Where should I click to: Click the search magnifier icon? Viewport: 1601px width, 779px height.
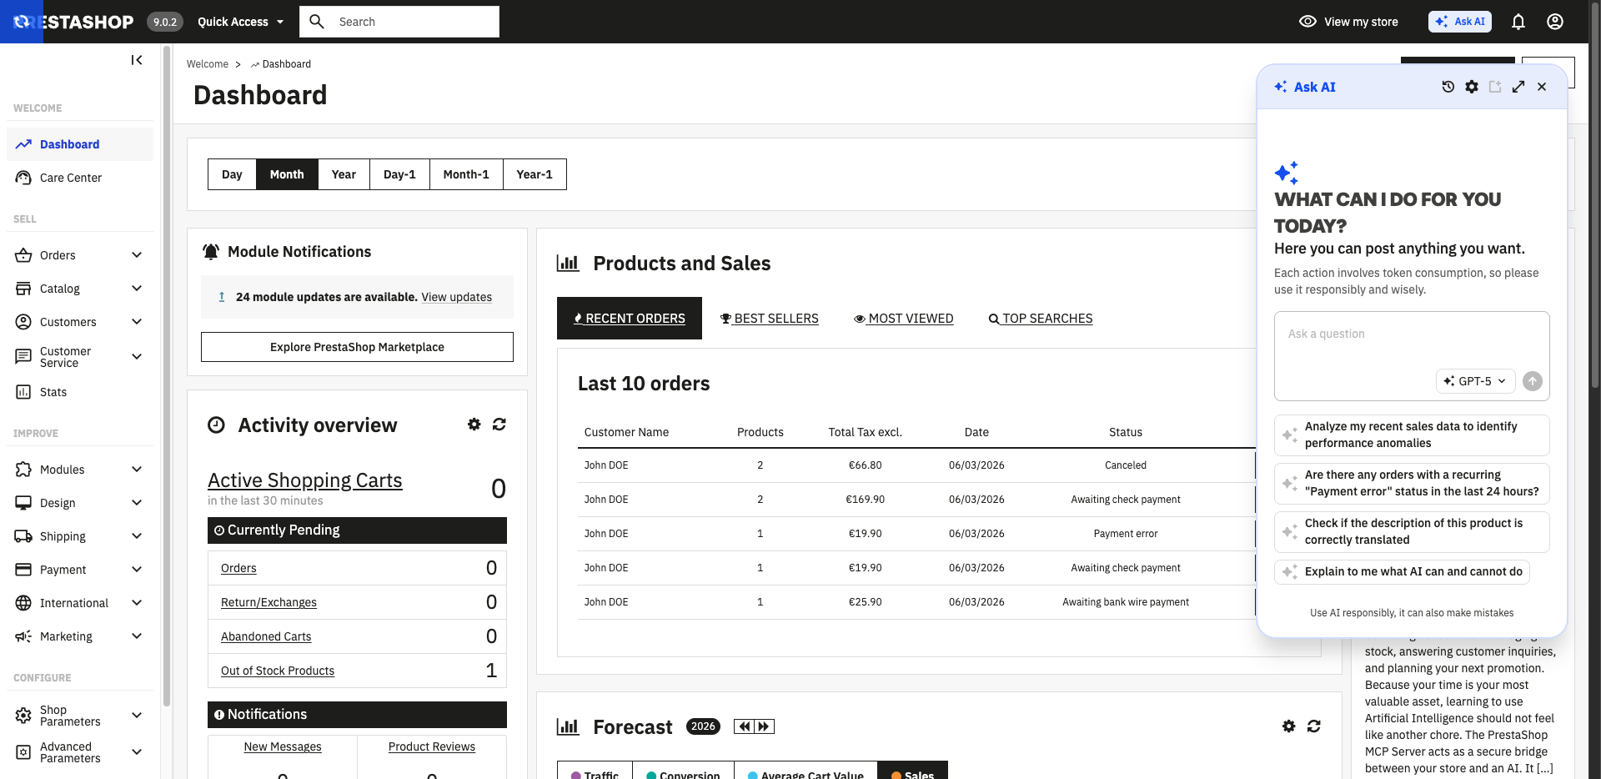tap(317, 22)
